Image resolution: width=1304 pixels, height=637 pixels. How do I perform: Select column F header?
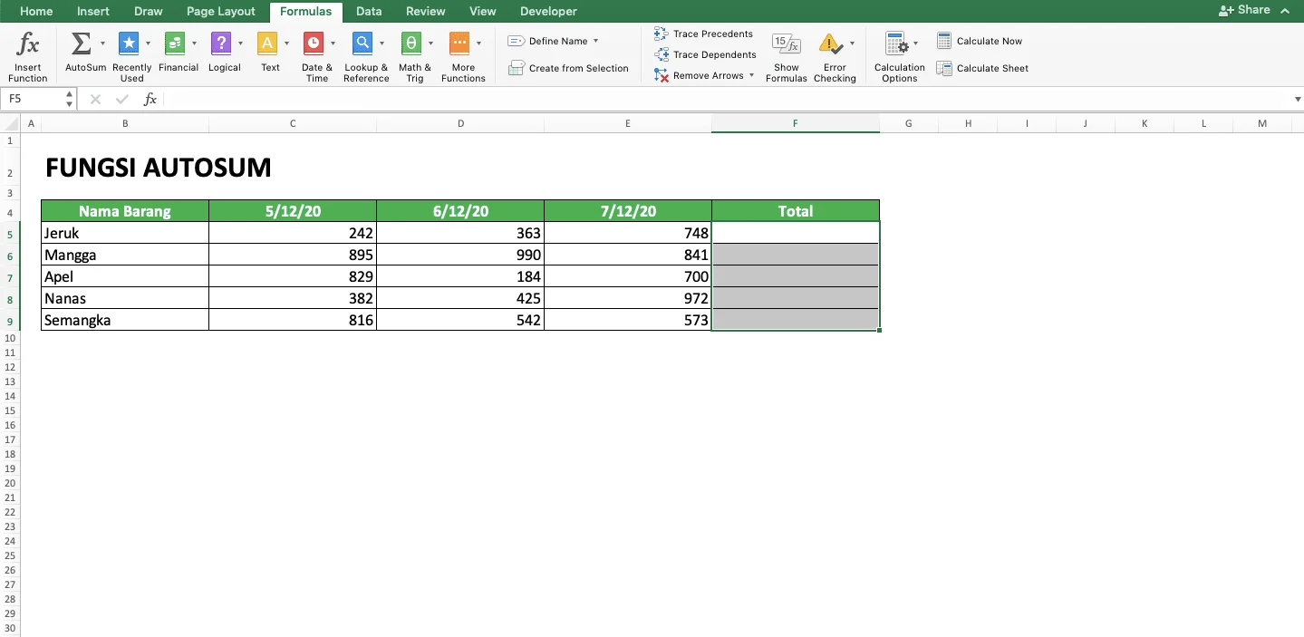[x=795, y=123]
